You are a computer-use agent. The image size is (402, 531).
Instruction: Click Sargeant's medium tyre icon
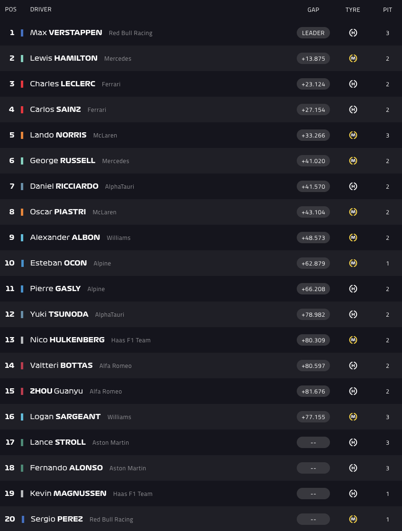click(353, 417)
